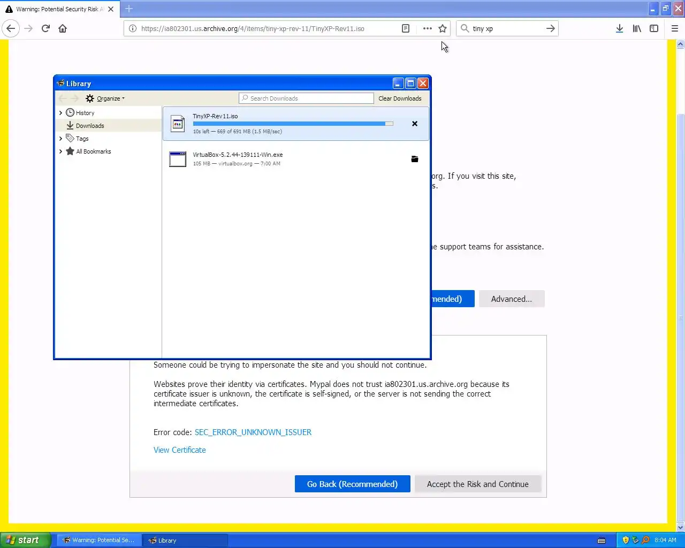This screenshot has width=685, height=548.
Task: Select the TinyXP-Rev11.iso download entry
Action: click(296, 124)
